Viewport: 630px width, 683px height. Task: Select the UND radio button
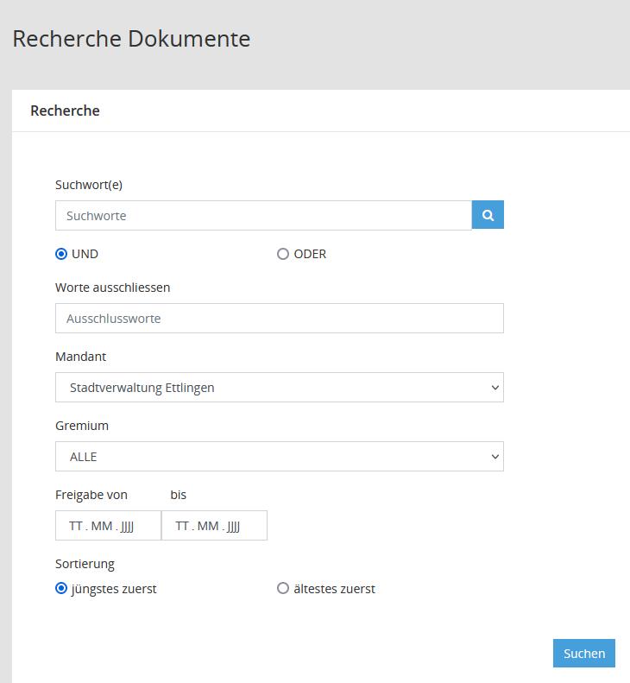[x=61, y=254]
